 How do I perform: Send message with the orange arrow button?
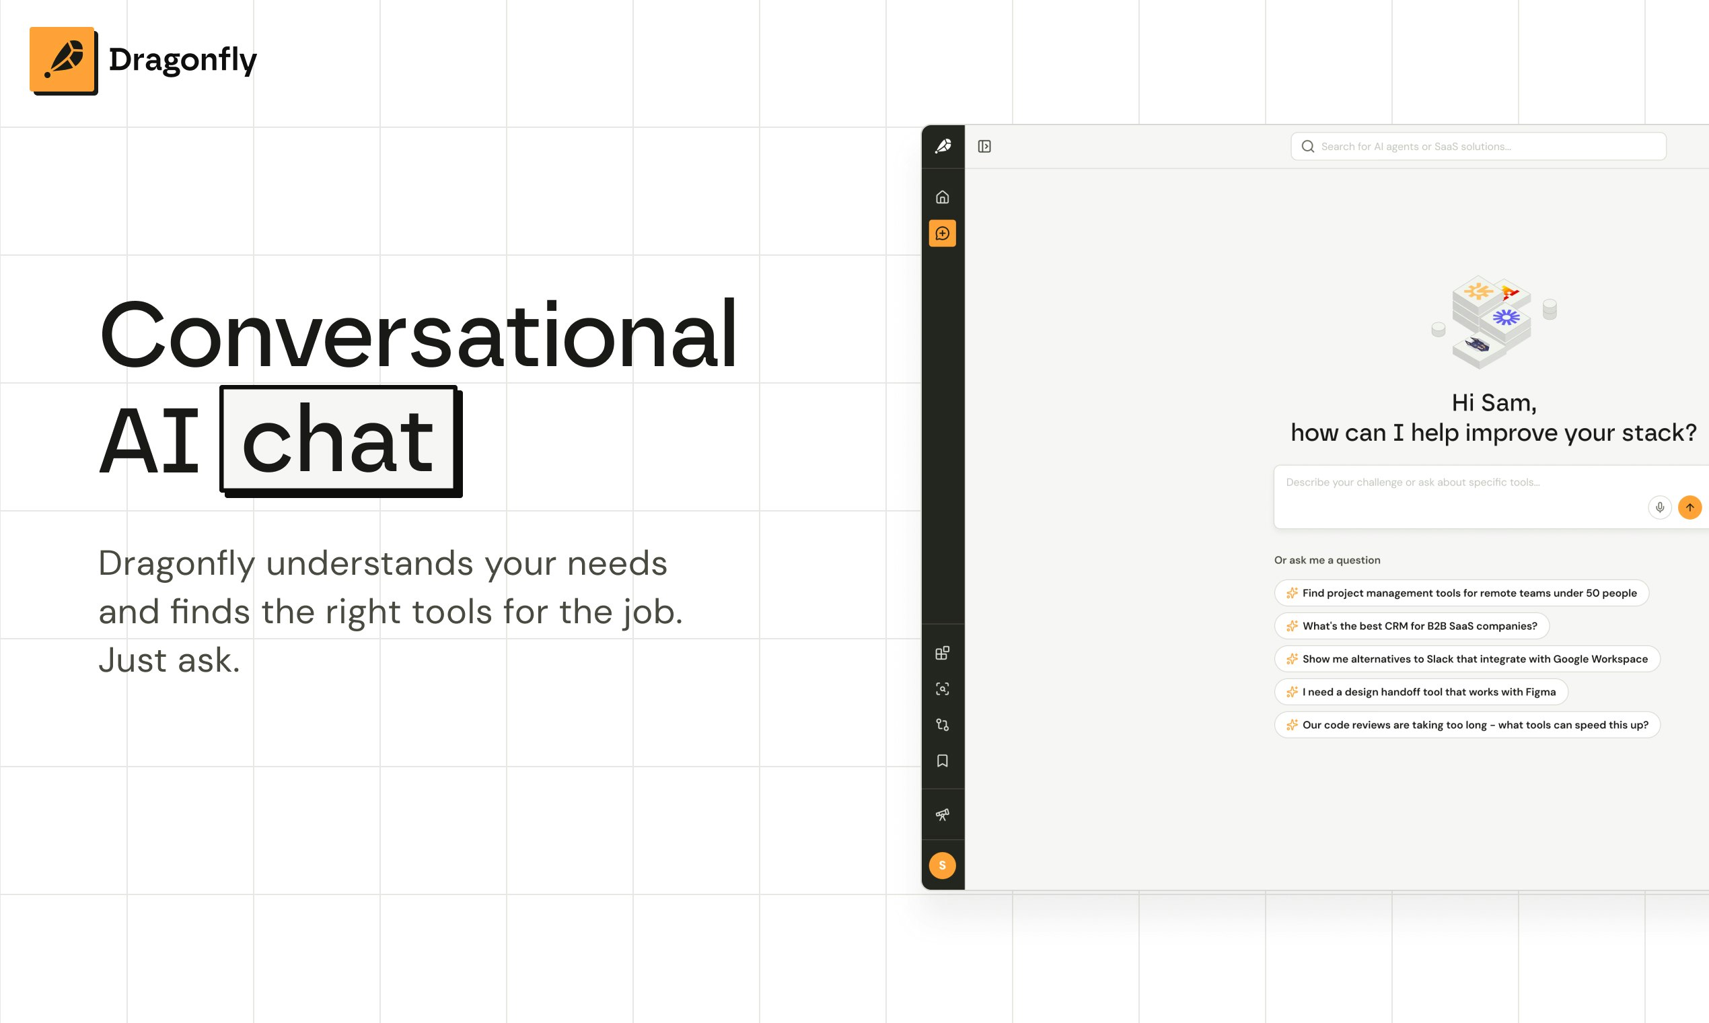[1689, 507]
